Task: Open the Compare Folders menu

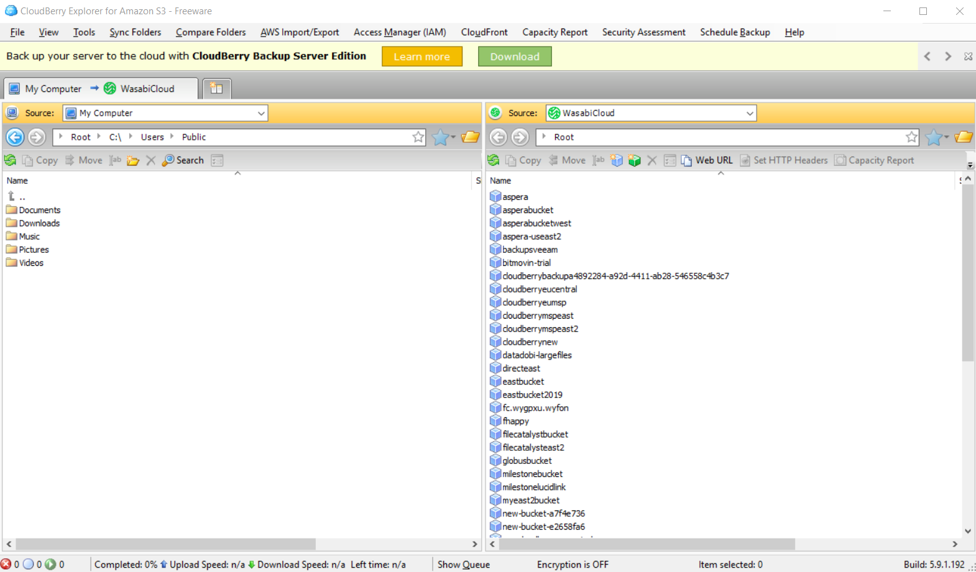Action: (x=211, y=32)
